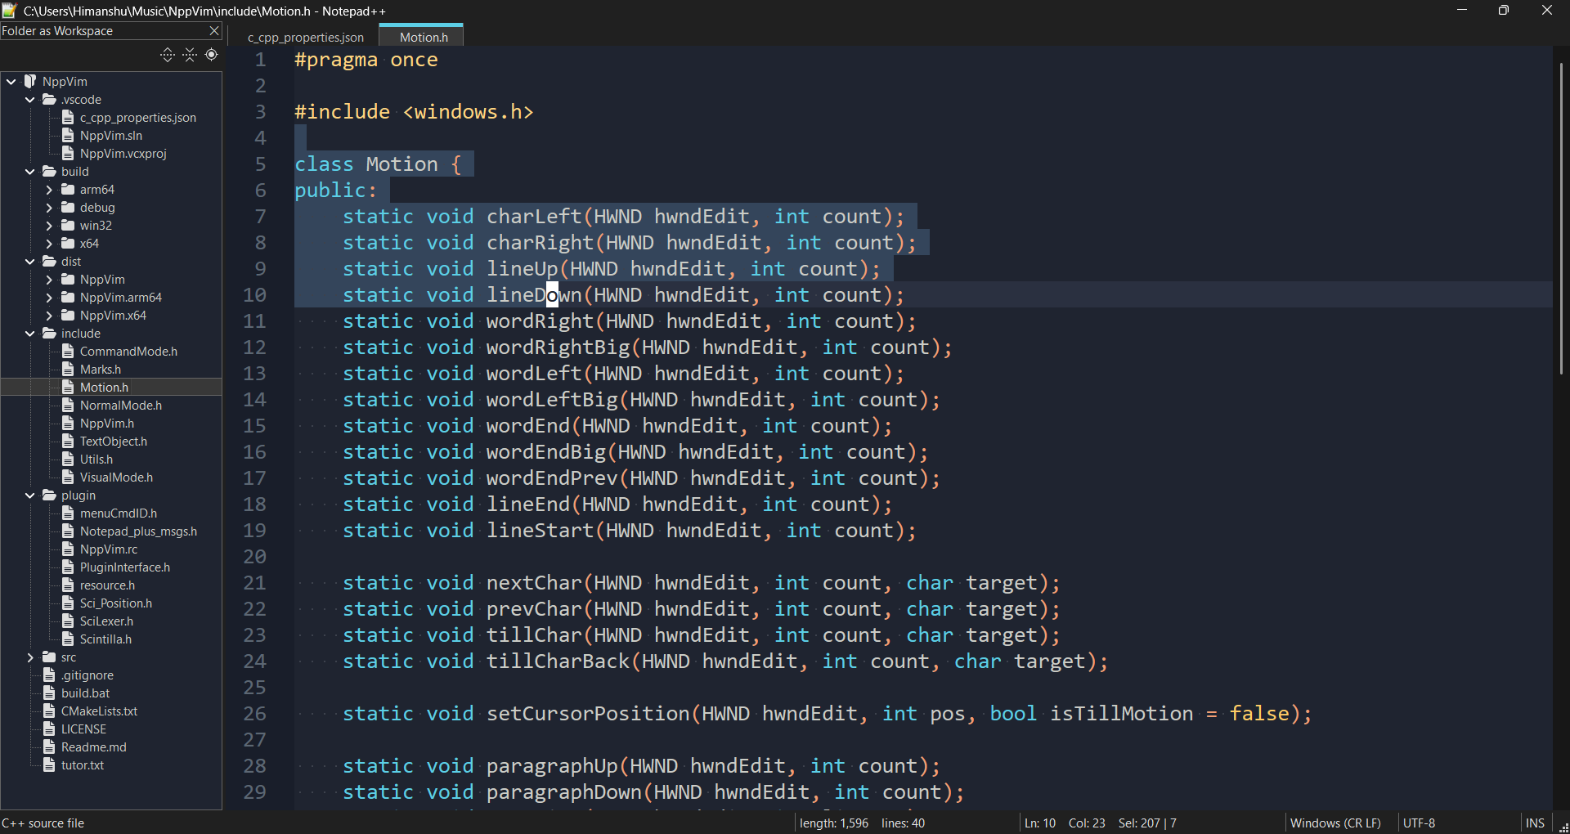Collapse the include folder
Image resolution: width=1570 pixels, height=834 pixels.
[30, 334]
